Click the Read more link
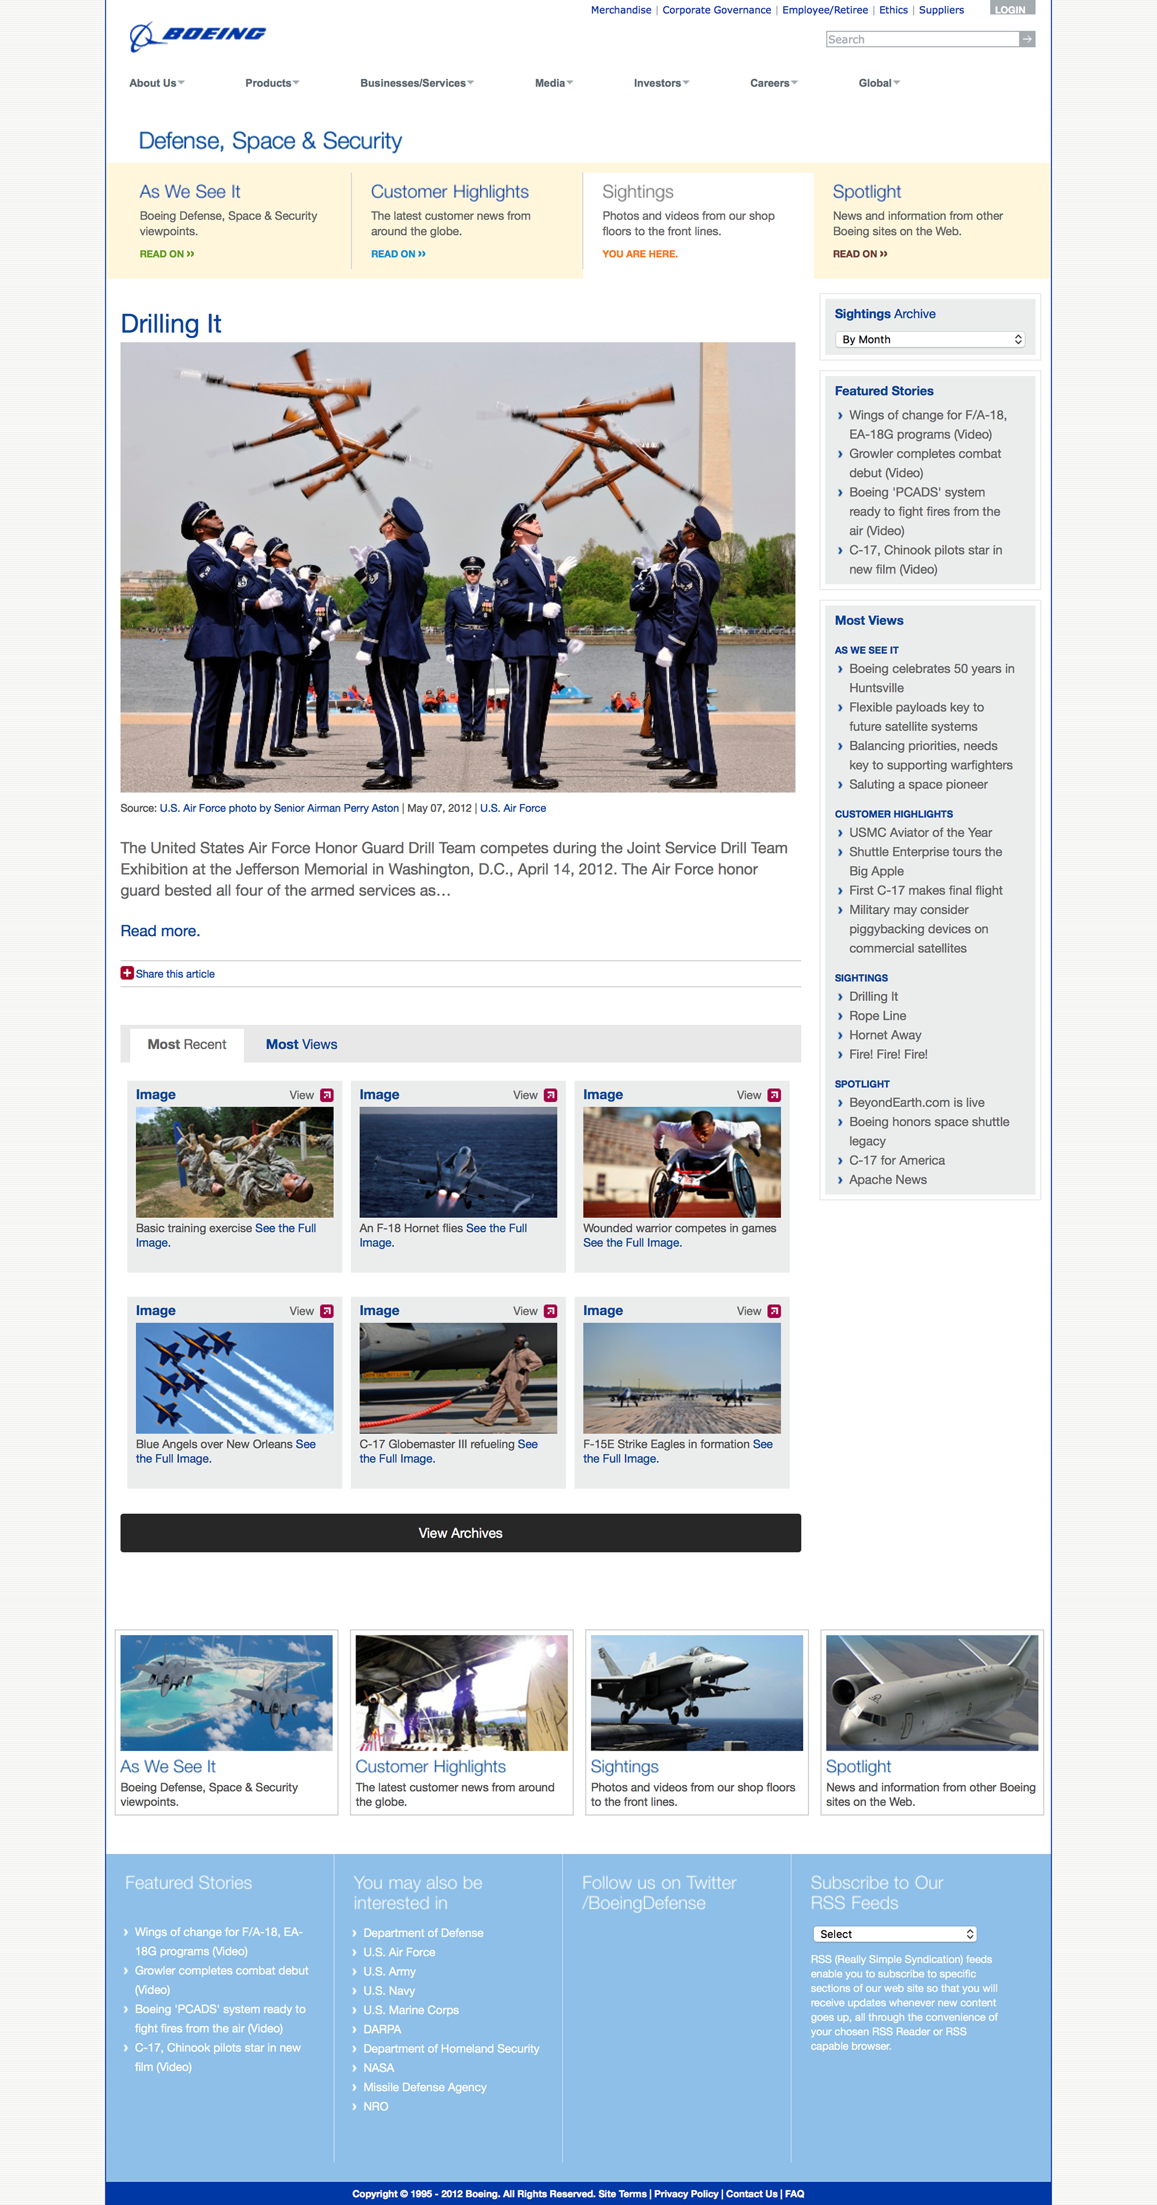1157x2205 pixels. tap(160, 930)
